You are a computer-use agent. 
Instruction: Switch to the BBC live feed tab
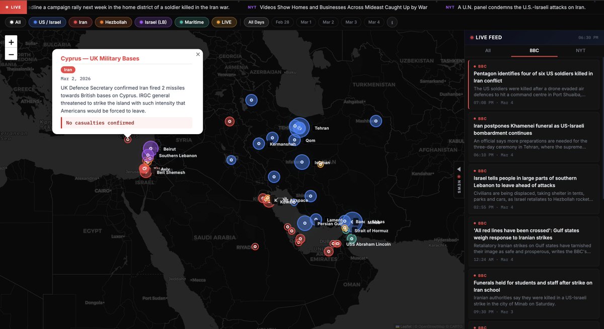pos(534,51)
